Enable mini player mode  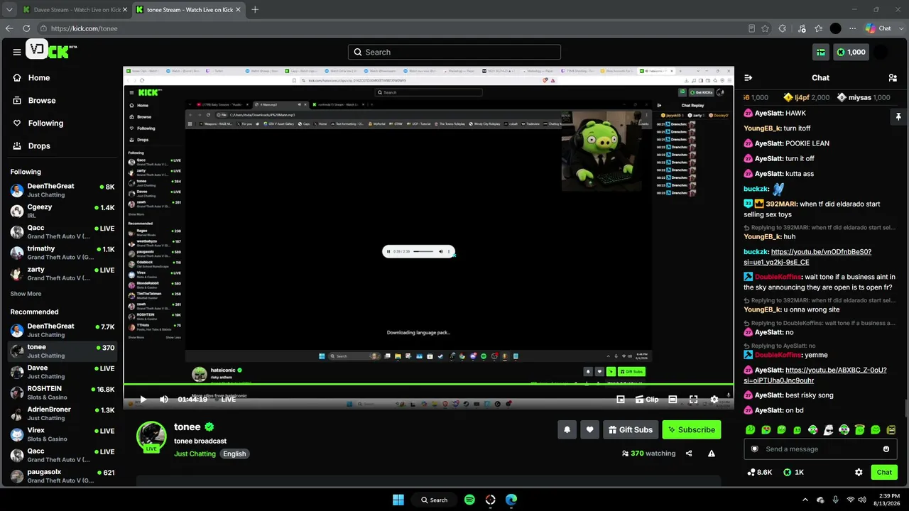click(x=621, y=400)
